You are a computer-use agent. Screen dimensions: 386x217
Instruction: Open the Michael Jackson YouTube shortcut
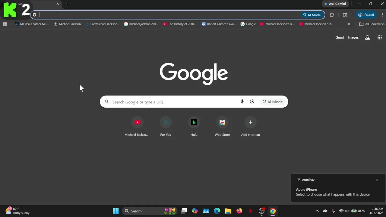[137, 127]
